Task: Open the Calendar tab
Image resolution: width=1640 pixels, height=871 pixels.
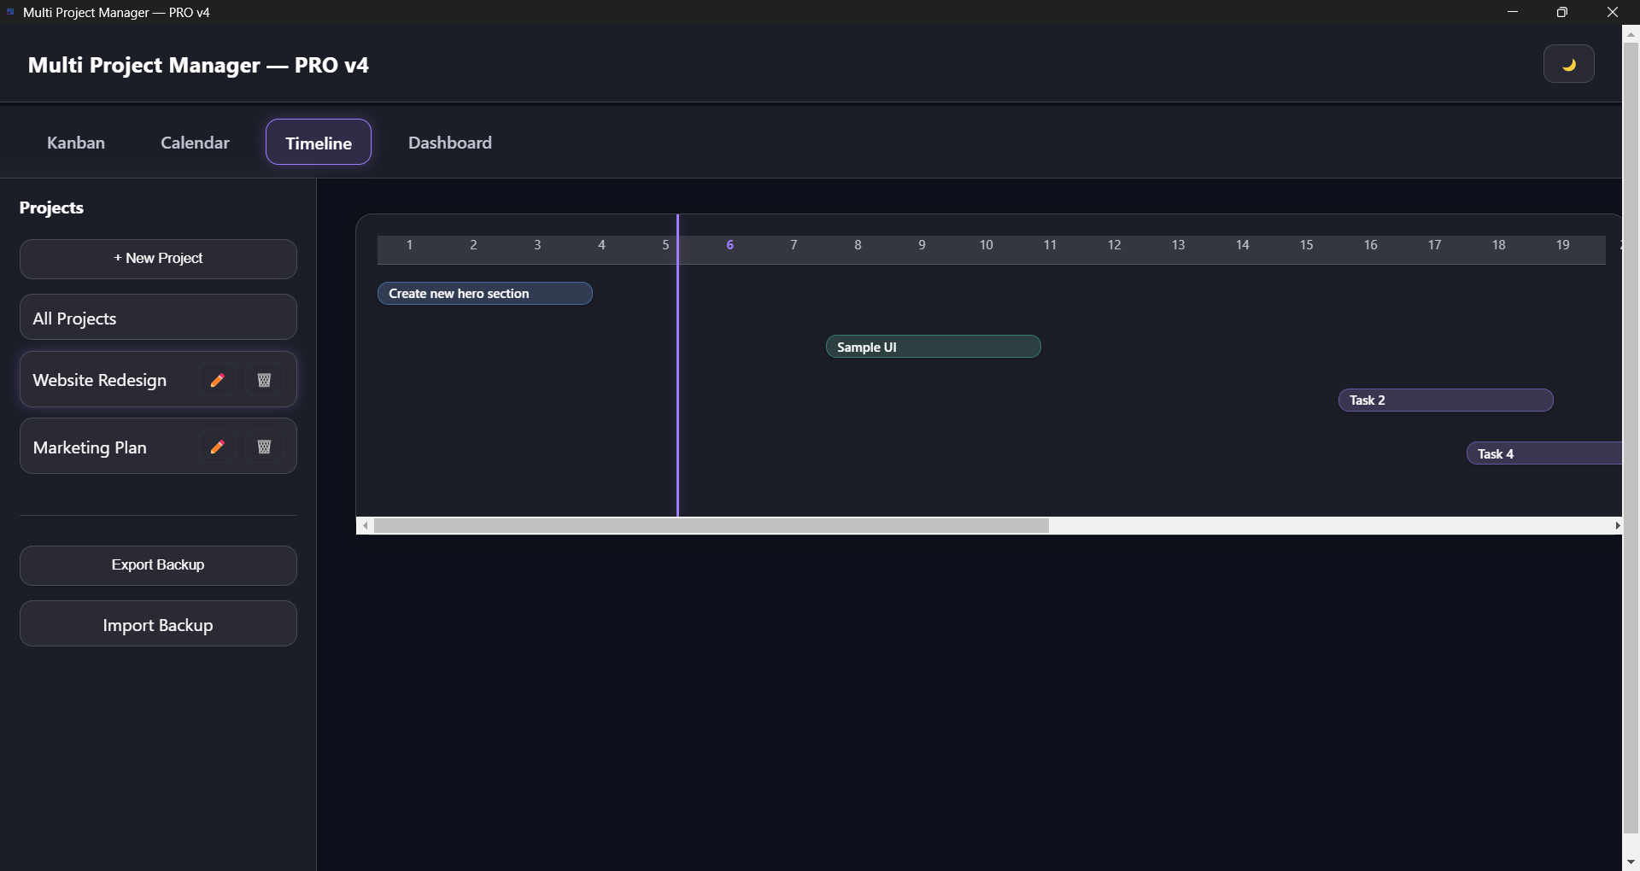Action: pyautogui.click(x=195, y=143)
